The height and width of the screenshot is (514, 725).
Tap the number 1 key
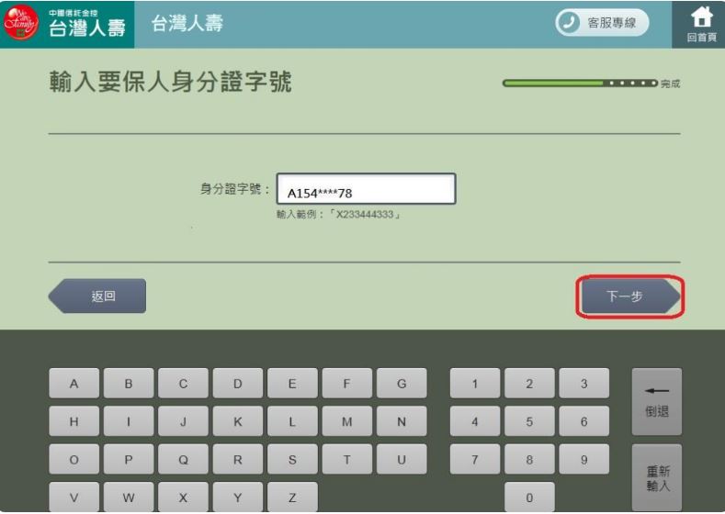tap(474, 383)
